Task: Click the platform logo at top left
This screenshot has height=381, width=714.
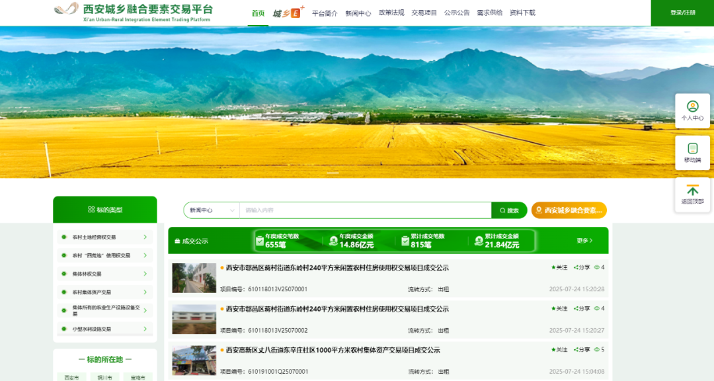Action: pos(65,10)
